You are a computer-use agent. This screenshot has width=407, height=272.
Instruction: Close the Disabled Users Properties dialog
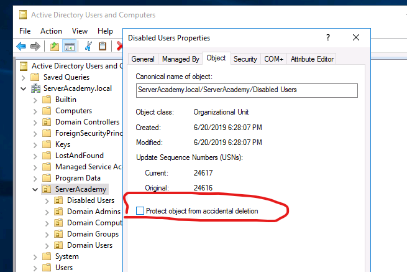(x=356, y=37)
